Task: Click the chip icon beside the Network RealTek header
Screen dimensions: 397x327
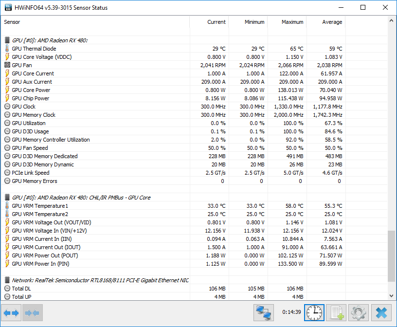Action: pyautogui.click(x=7, y=280)
